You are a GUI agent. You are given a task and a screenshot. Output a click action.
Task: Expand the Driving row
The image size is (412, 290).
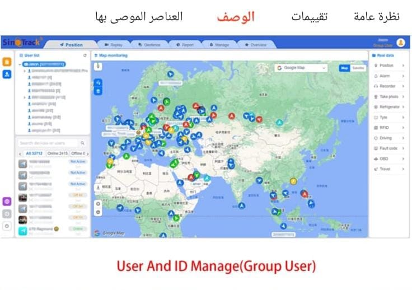389,138
